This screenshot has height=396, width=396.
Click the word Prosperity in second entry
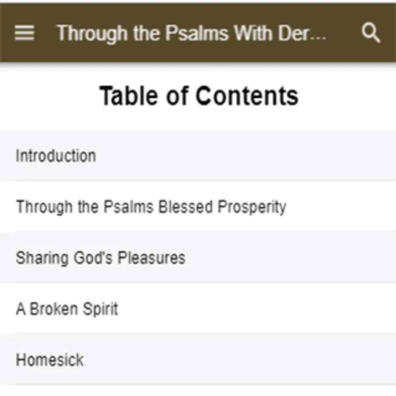pos(252,207)
